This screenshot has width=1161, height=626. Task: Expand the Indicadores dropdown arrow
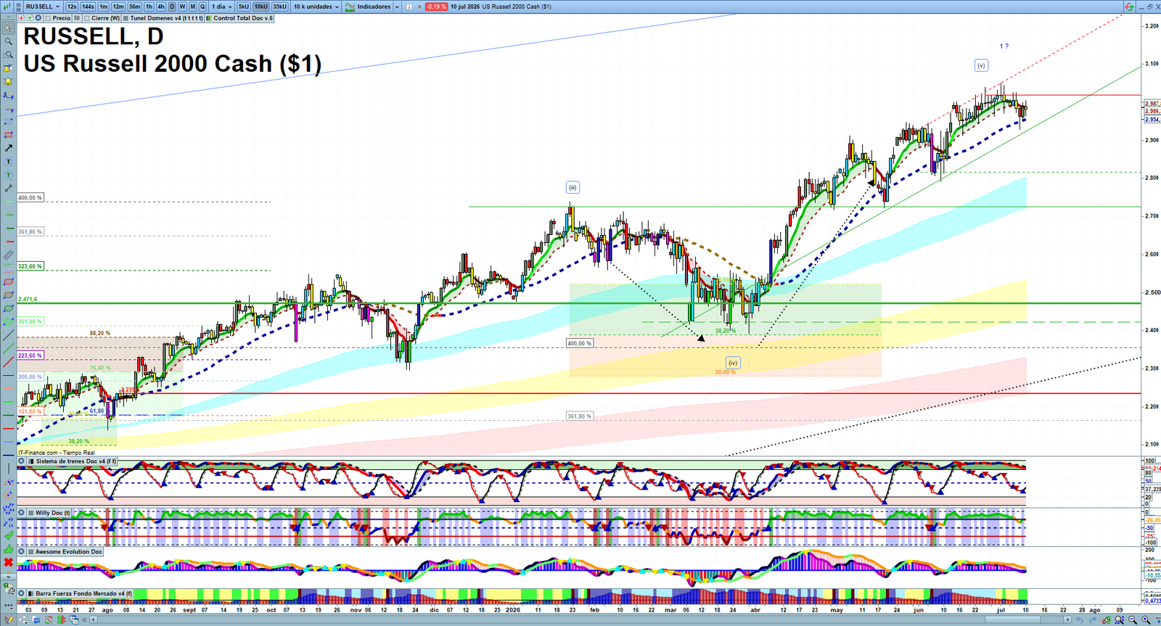tap(397, 7)
